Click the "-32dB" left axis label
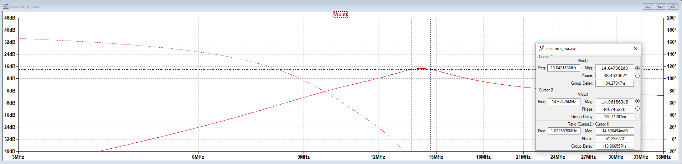The height and width of the screenshot is (164, 682). (x=10, y=139)
